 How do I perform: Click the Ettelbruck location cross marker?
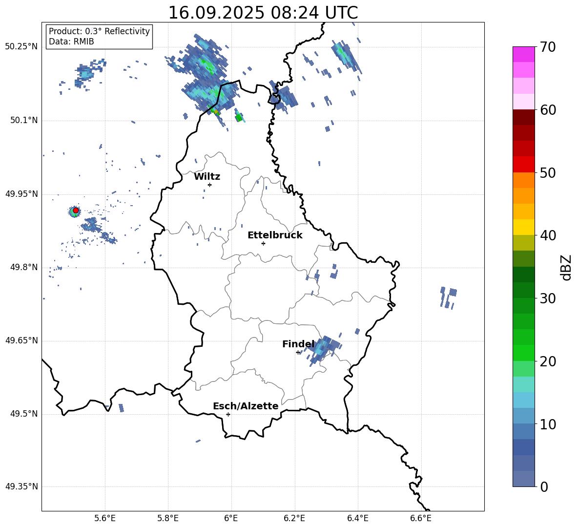[263, 243]
